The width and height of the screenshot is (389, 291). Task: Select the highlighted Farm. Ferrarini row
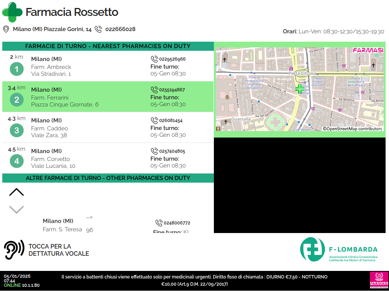pos(108,97)
